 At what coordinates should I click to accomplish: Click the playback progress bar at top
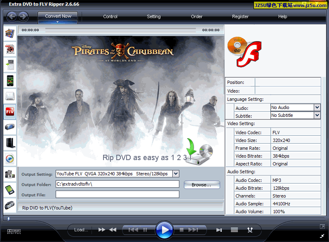[120, 30]
